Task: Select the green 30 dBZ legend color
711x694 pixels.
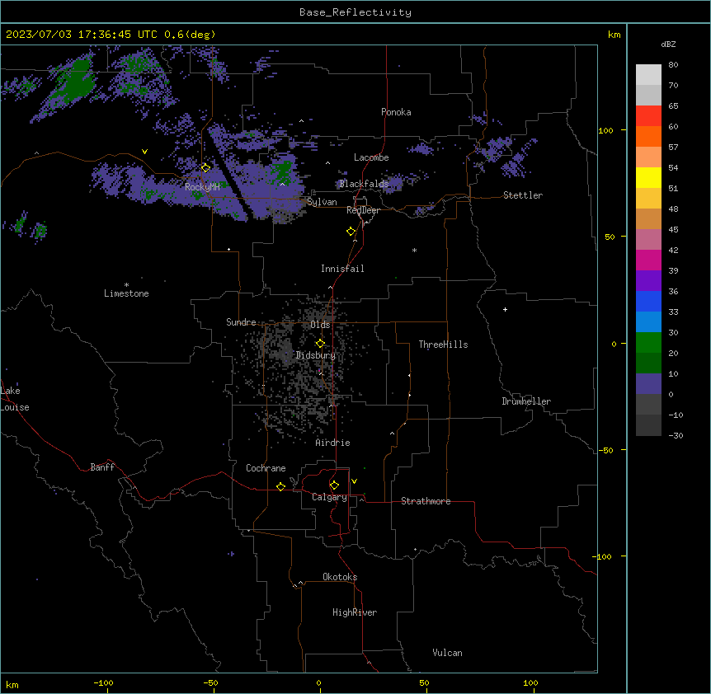Action: (x=648, y=343)
